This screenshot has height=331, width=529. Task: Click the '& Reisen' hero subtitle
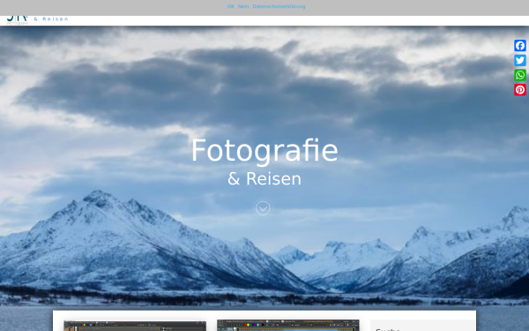point(264,178)
